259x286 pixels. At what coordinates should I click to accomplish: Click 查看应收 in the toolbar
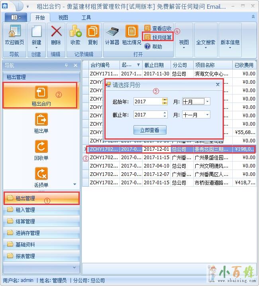pos(158,28)
